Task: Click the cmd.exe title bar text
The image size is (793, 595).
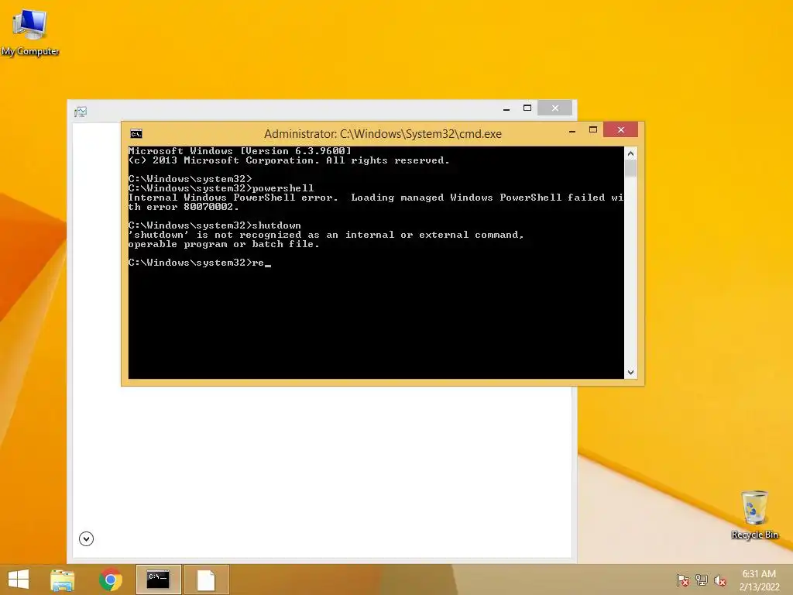Action: tap(383, 134)
